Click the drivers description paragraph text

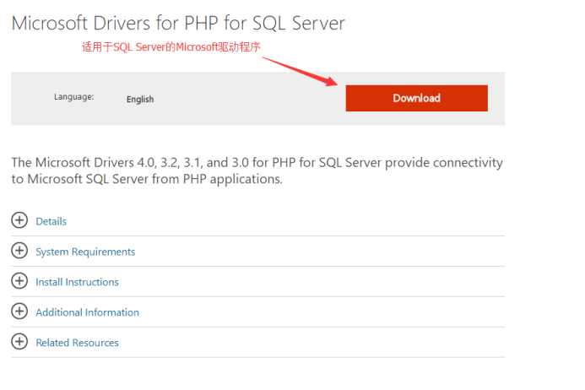click(257, 171)
